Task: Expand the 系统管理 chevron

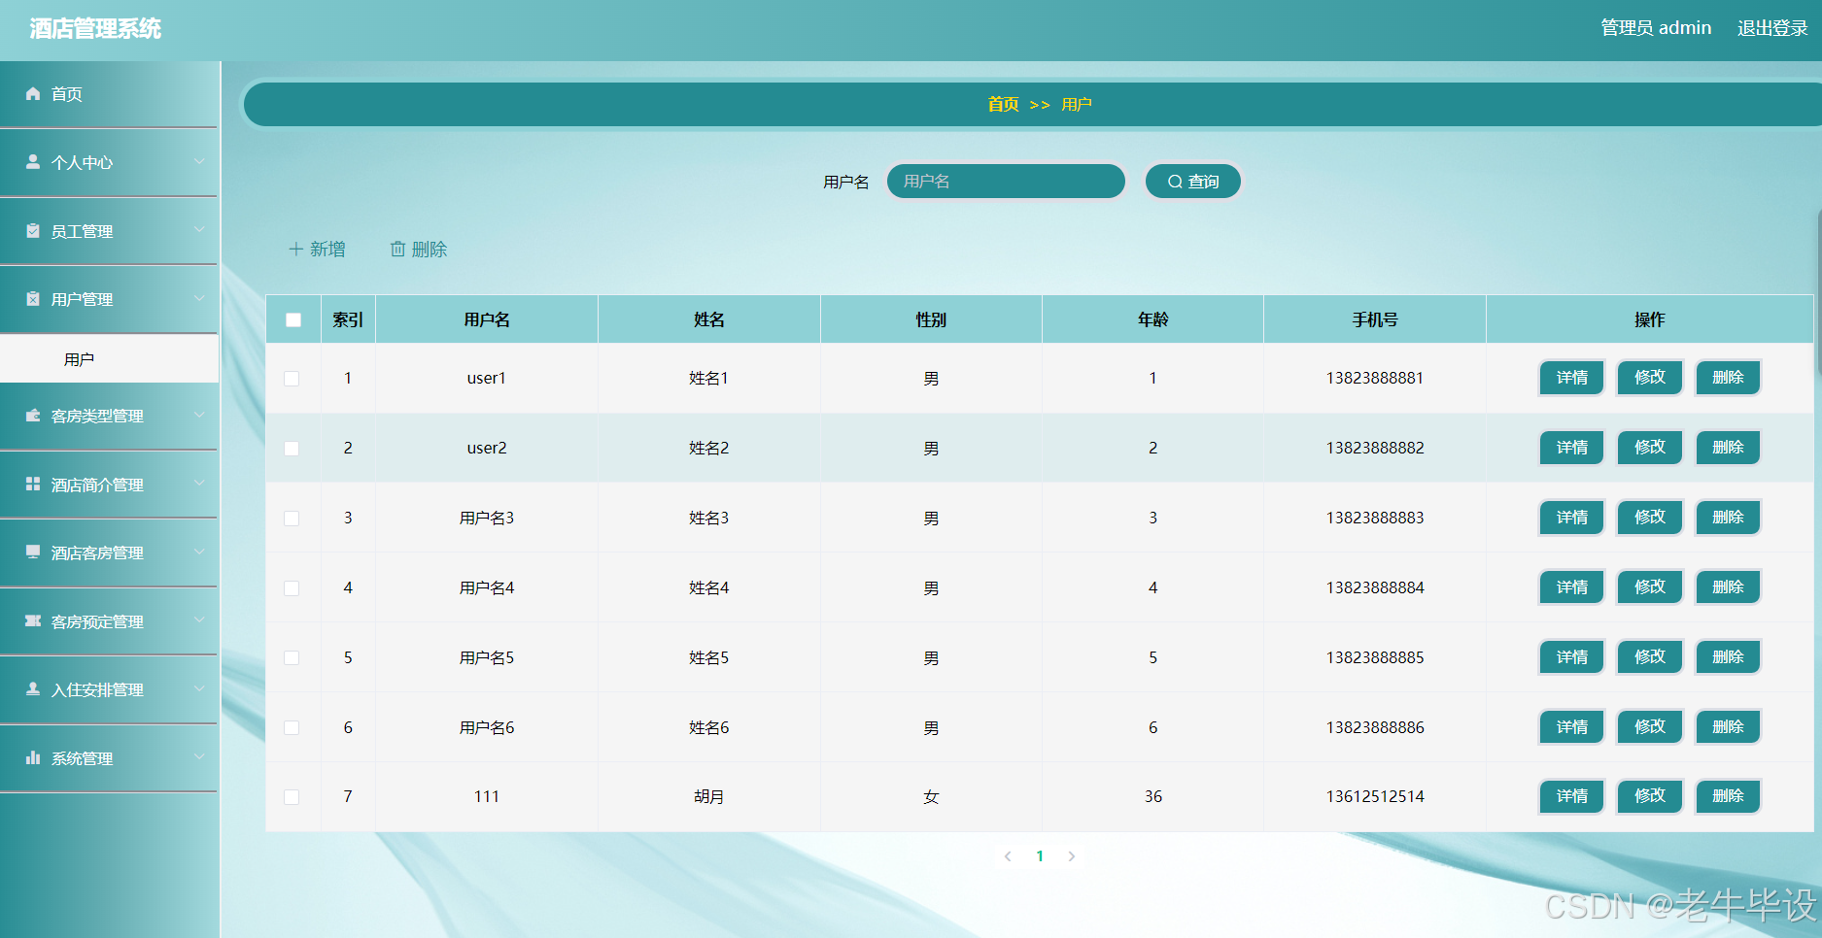Action: (199, 757)
